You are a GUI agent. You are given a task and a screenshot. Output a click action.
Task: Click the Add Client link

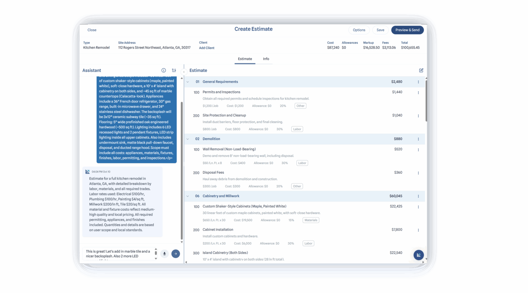pos(207,48)
